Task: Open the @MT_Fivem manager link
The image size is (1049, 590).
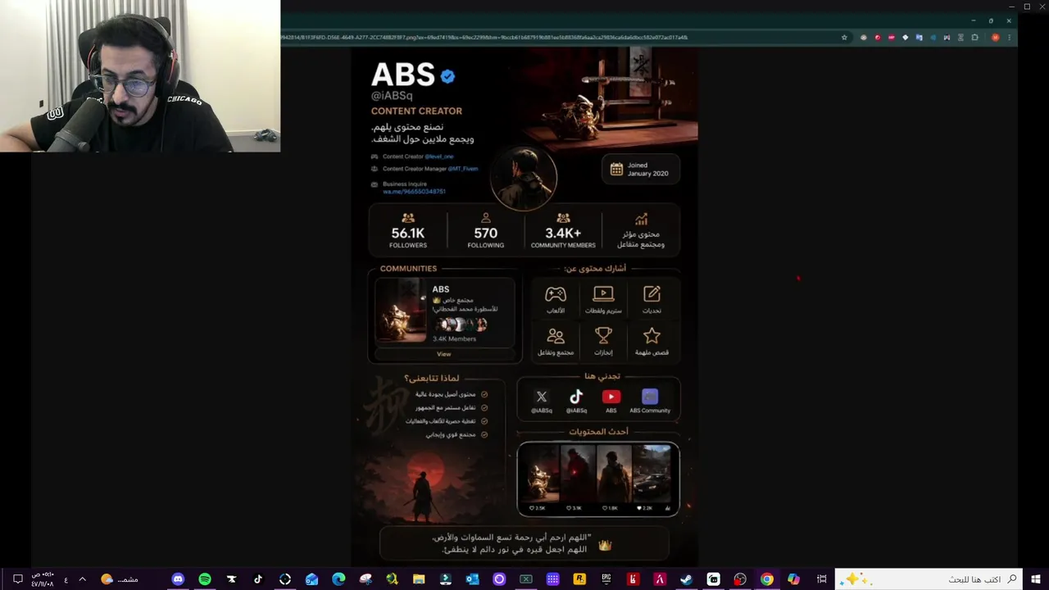Action: click(462, 169)
